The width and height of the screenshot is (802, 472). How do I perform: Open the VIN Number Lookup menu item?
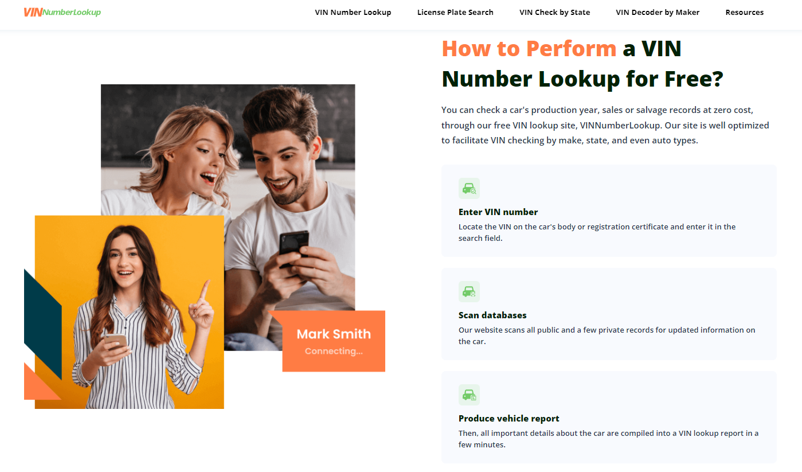click(x=353, y=12)
